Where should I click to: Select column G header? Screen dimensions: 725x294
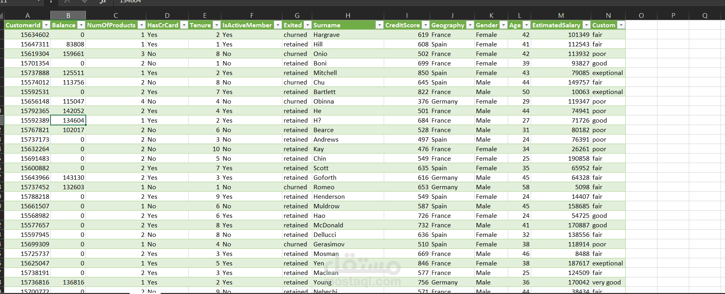coord(297,15)
